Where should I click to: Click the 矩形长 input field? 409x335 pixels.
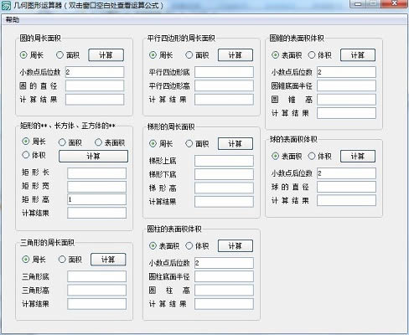click(x=96, y=173)
